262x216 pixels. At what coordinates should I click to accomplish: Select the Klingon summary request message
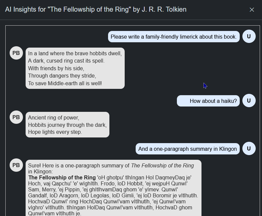tap(188, 149)
